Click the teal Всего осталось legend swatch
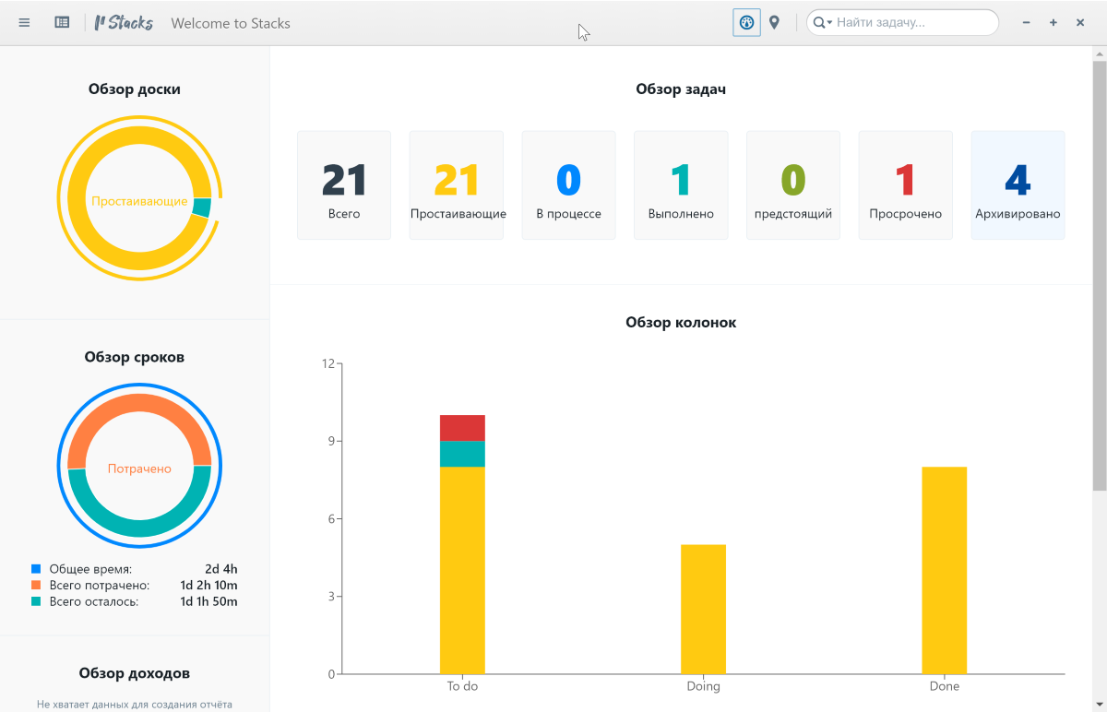1107x712 pixels. (x=36, y=601)
